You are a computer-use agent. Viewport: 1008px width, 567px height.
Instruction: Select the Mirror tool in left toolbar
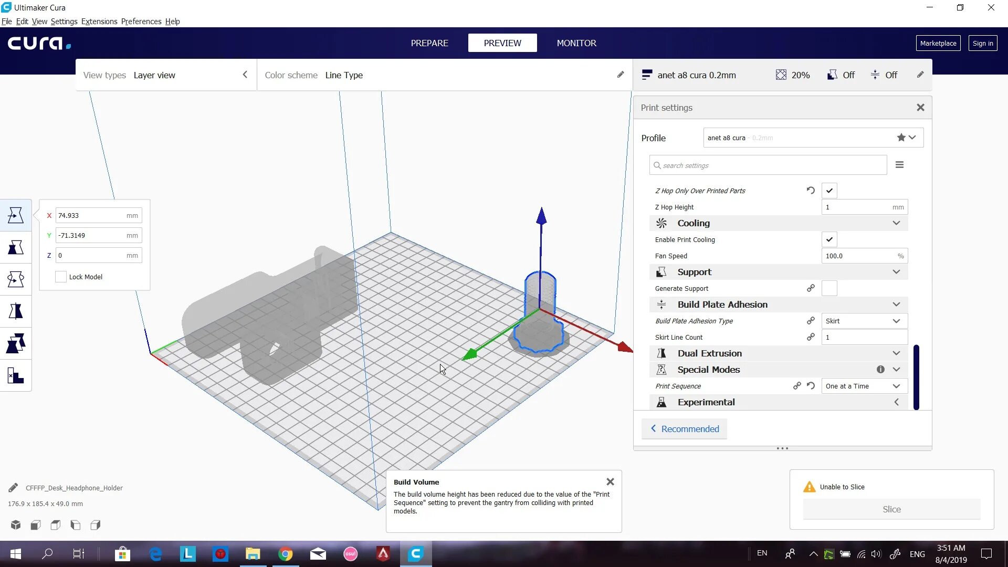click(16, 311)
